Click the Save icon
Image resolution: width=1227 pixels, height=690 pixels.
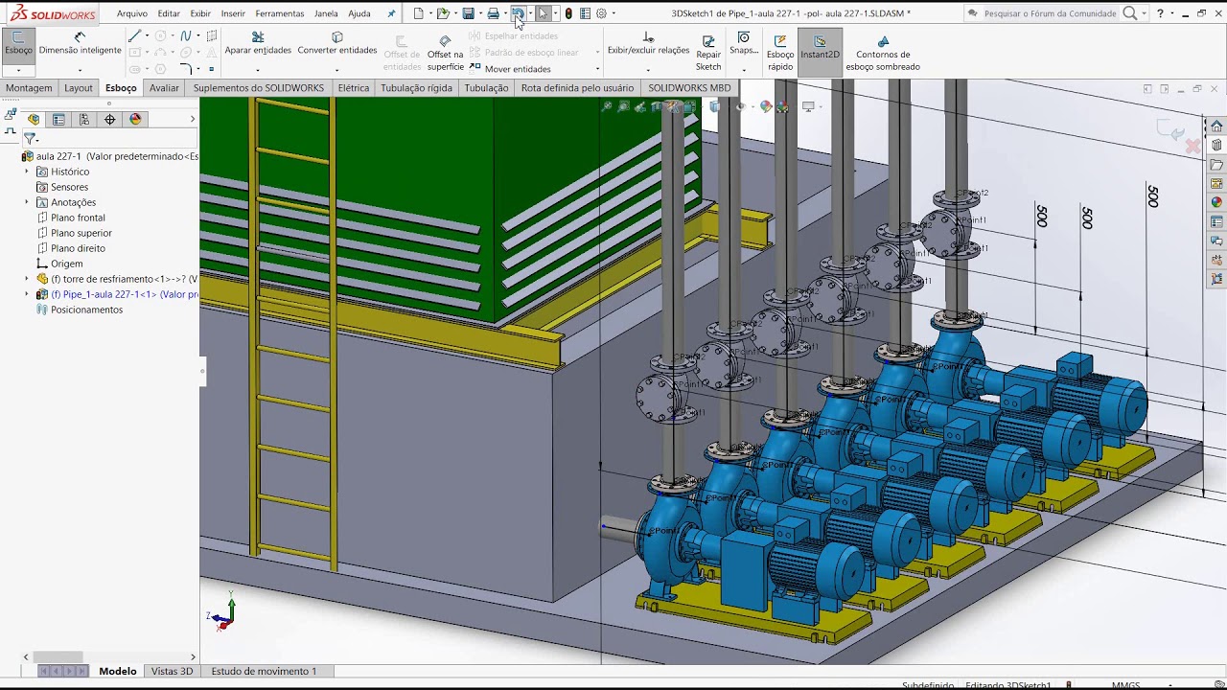[468, 13]
